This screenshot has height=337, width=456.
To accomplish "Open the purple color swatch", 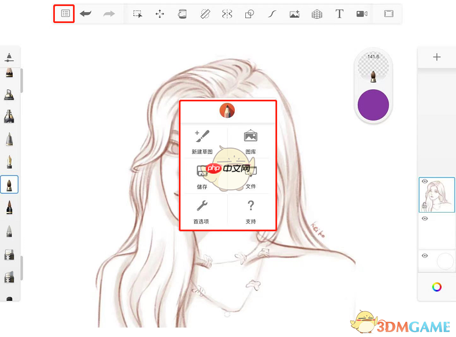I will click(x=373, y=105).
